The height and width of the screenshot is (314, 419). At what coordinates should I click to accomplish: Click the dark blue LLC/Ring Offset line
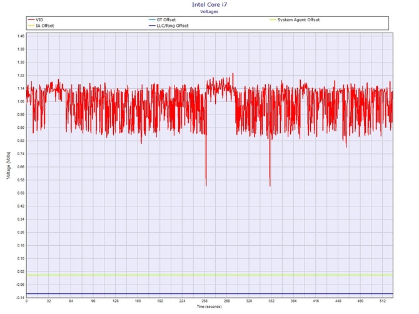(209, 294)
